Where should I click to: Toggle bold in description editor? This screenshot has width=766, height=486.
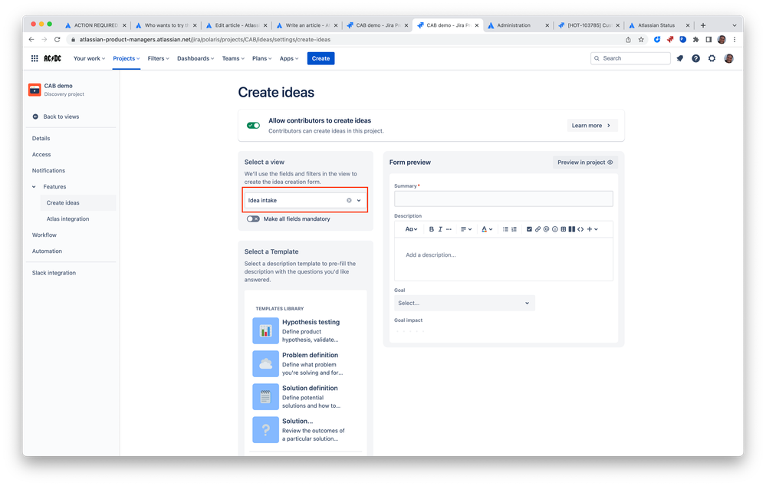point(432,229)
